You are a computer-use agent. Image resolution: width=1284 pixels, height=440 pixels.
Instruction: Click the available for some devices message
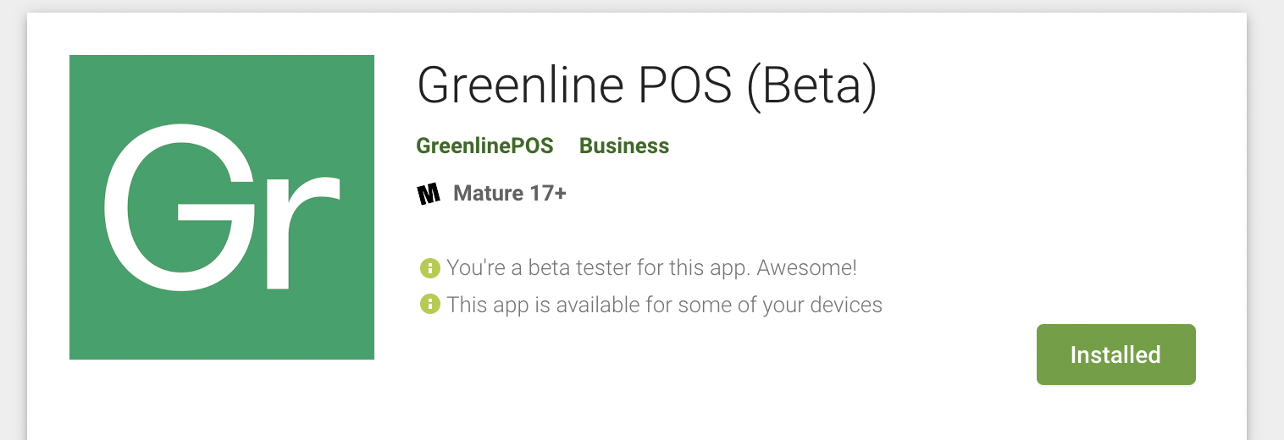[x=664, y=305]
